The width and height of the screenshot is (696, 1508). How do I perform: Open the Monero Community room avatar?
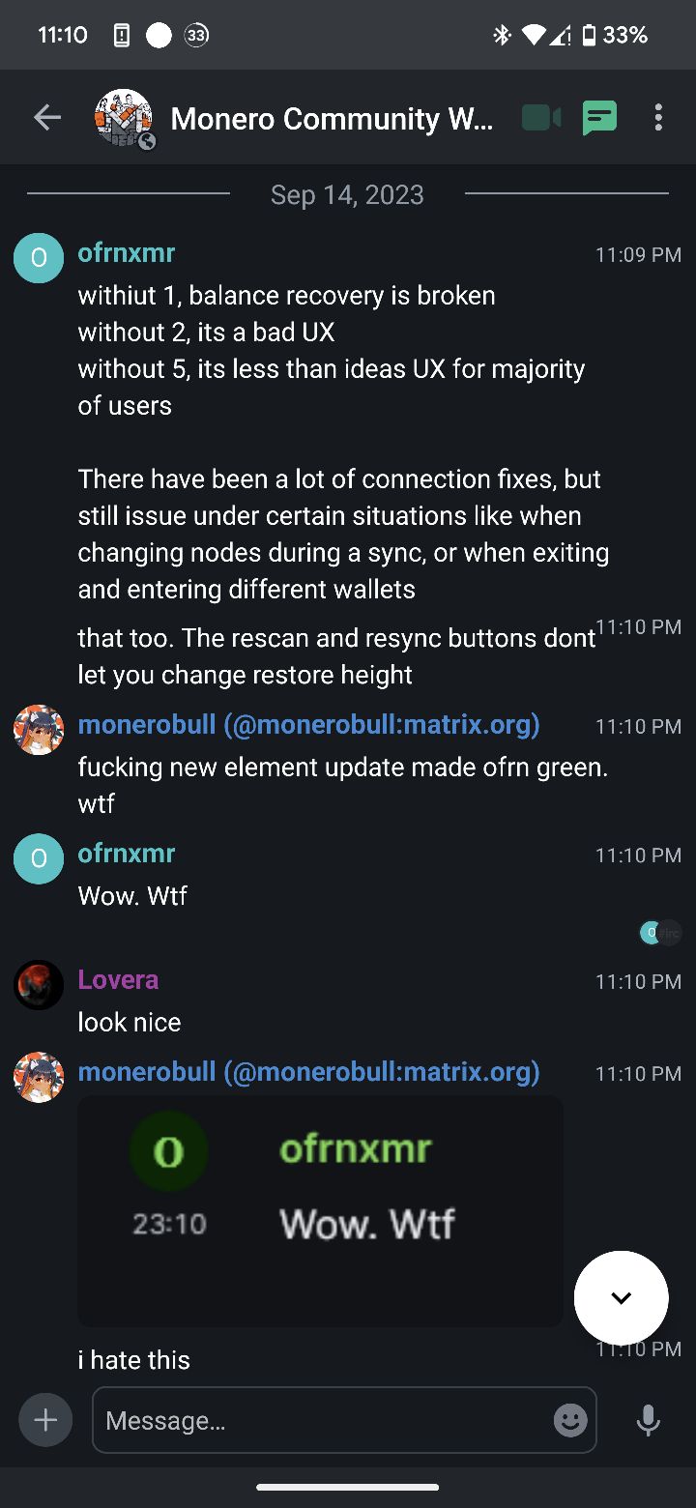click(x=124, y=119)
